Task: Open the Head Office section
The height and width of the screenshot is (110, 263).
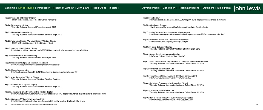Action: 99,8
